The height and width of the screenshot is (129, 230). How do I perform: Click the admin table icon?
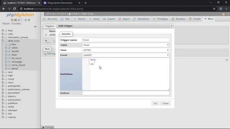tap(10, 48)
